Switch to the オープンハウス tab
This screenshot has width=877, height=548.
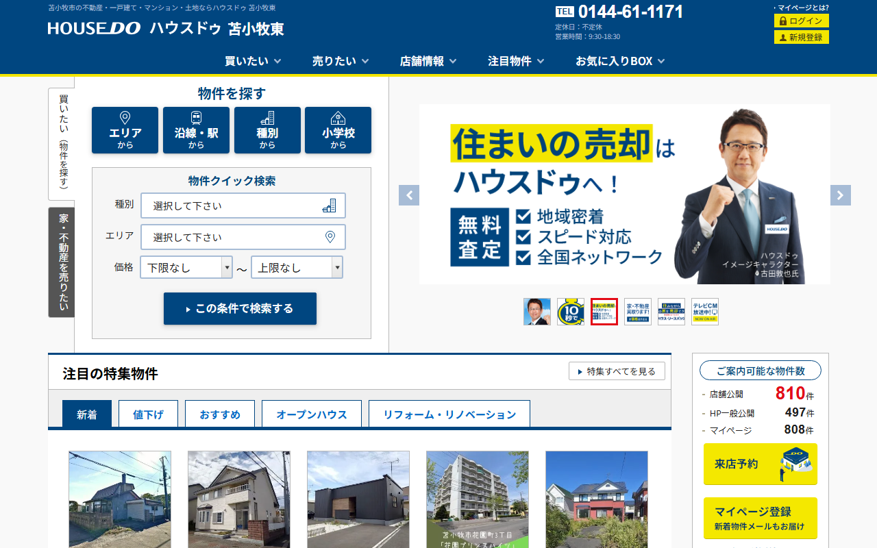pos(312,414)
